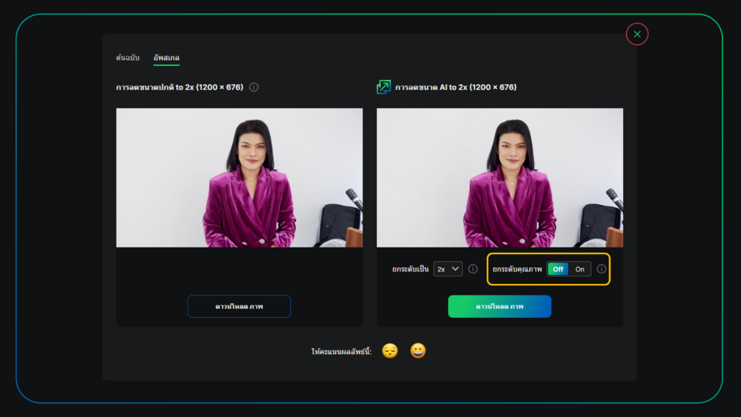Select the อัพสเกล tab

click(166, 57)
